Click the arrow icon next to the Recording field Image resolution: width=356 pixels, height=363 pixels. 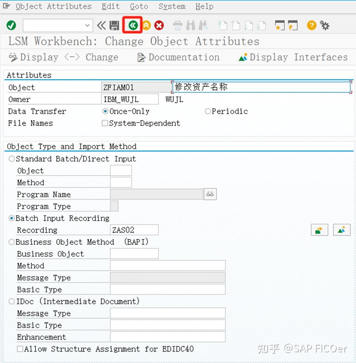(319, 230)
